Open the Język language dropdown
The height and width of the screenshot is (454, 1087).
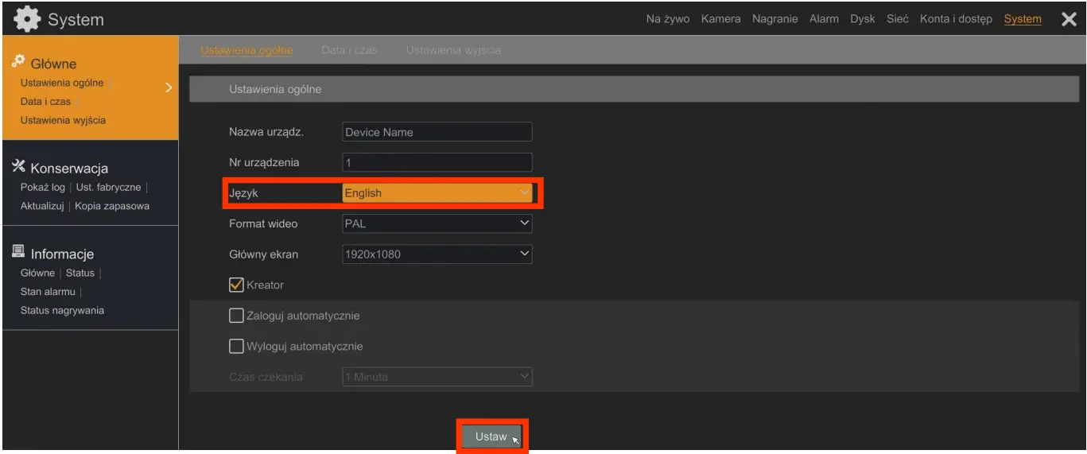click(x=437, y=193)
